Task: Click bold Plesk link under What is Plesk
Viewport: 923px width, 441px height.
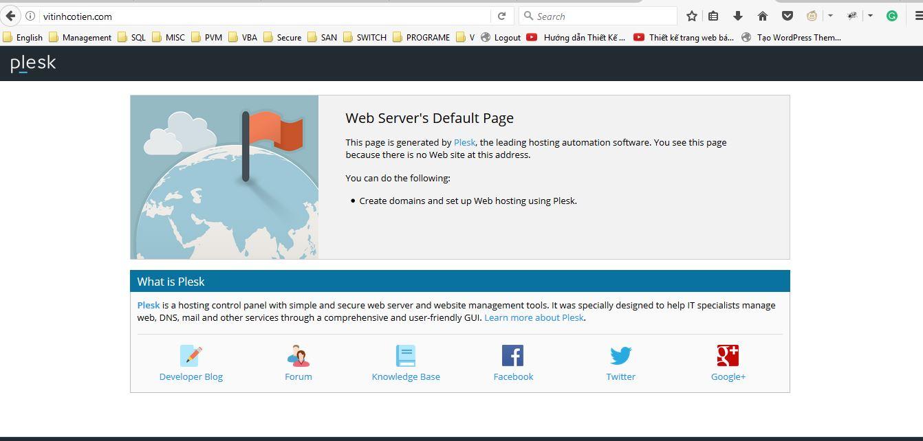Action: [149, 305]
